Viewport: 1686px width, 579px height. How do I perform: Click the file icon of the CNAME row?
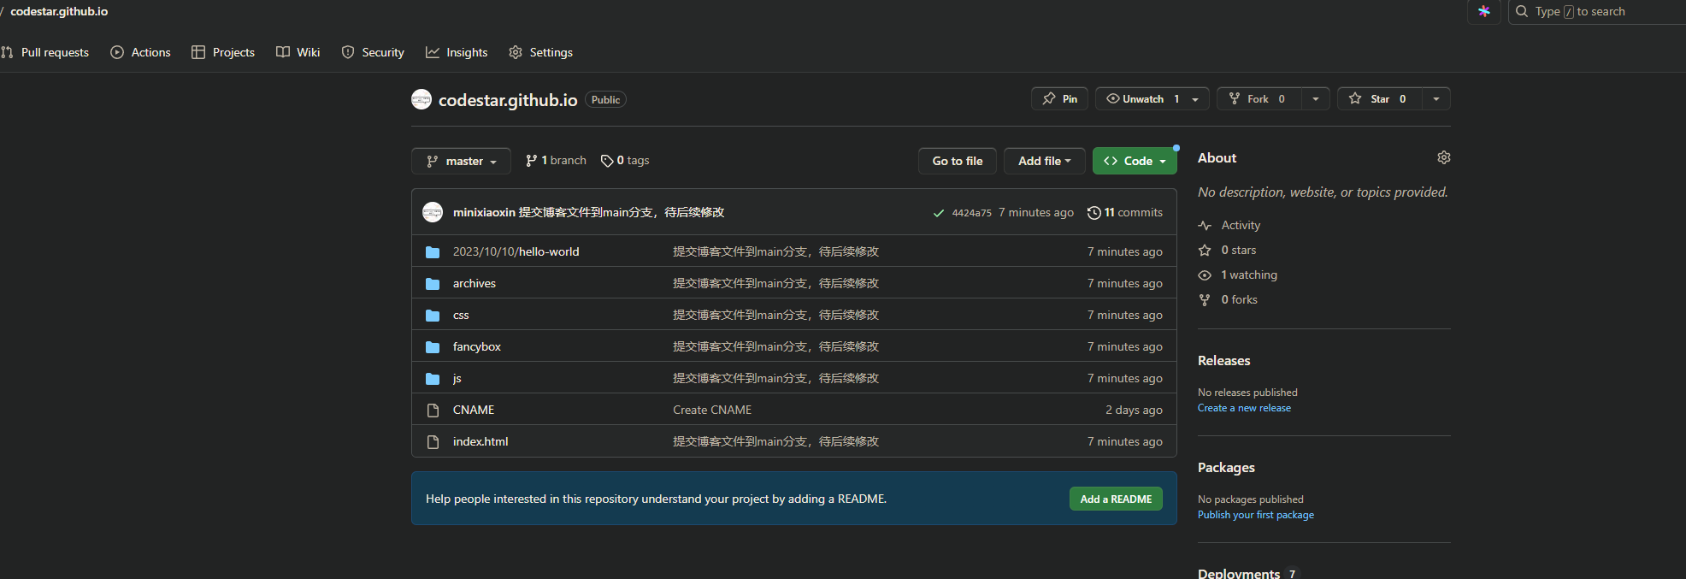(433, 411)
